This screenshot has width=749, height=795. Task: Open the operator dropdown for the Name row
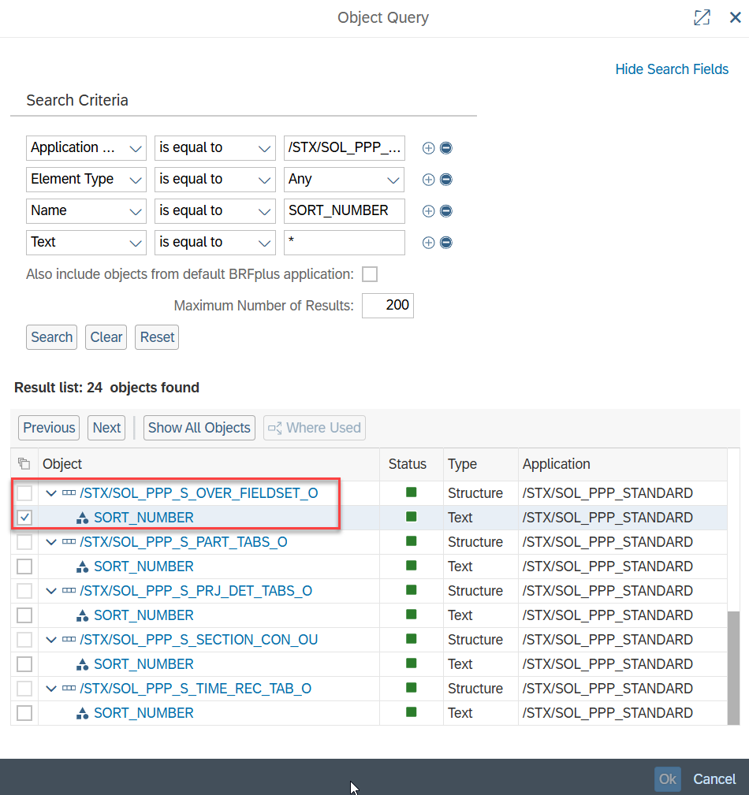pyautogui.click(x=214, y=211)
